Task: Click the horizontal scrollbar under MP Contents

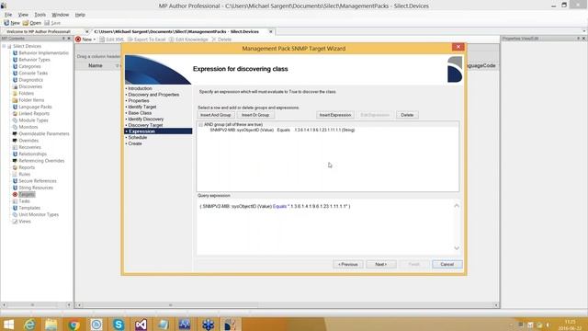Action: click(37, 305)
